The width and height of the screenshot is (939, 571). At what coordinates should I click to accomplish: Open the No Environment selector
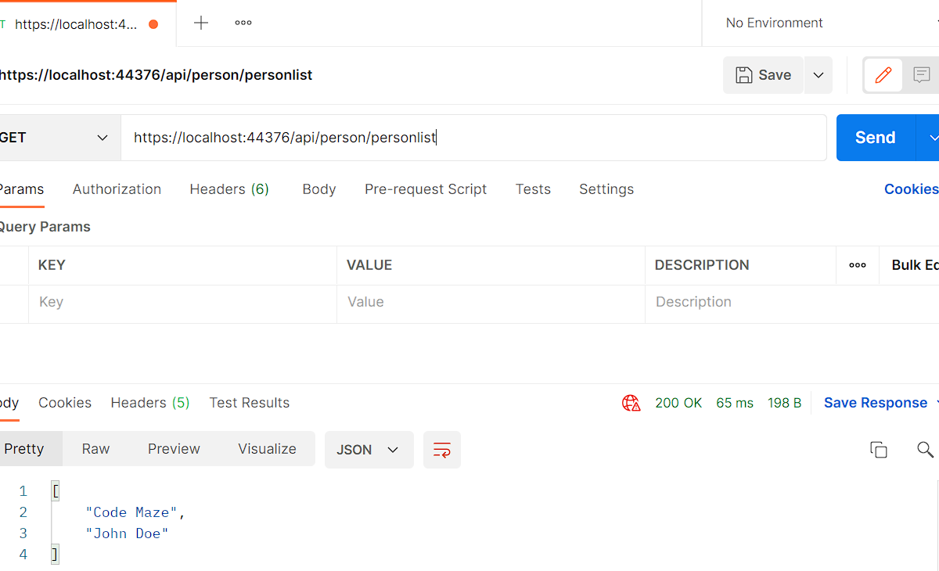774,23
